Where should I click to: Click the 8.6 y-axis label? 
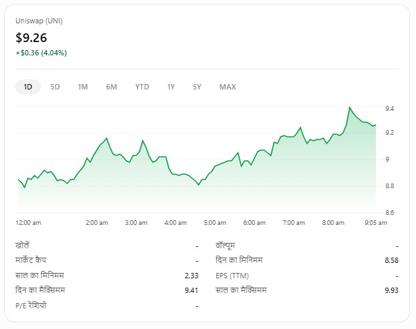coord(390,213)
